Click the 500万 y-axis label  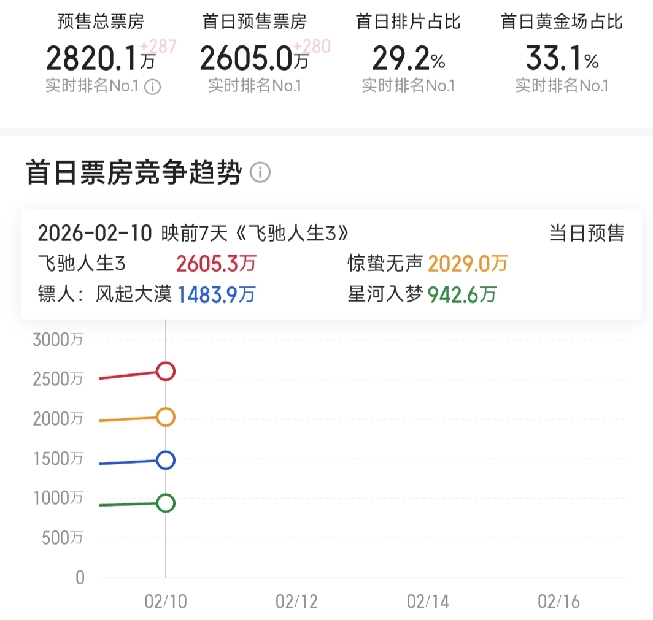[63, 538]
